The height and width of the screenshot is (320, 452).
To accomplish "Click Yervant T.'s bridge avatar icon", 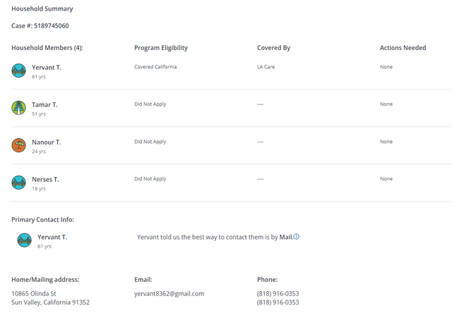I will point(19,70).
